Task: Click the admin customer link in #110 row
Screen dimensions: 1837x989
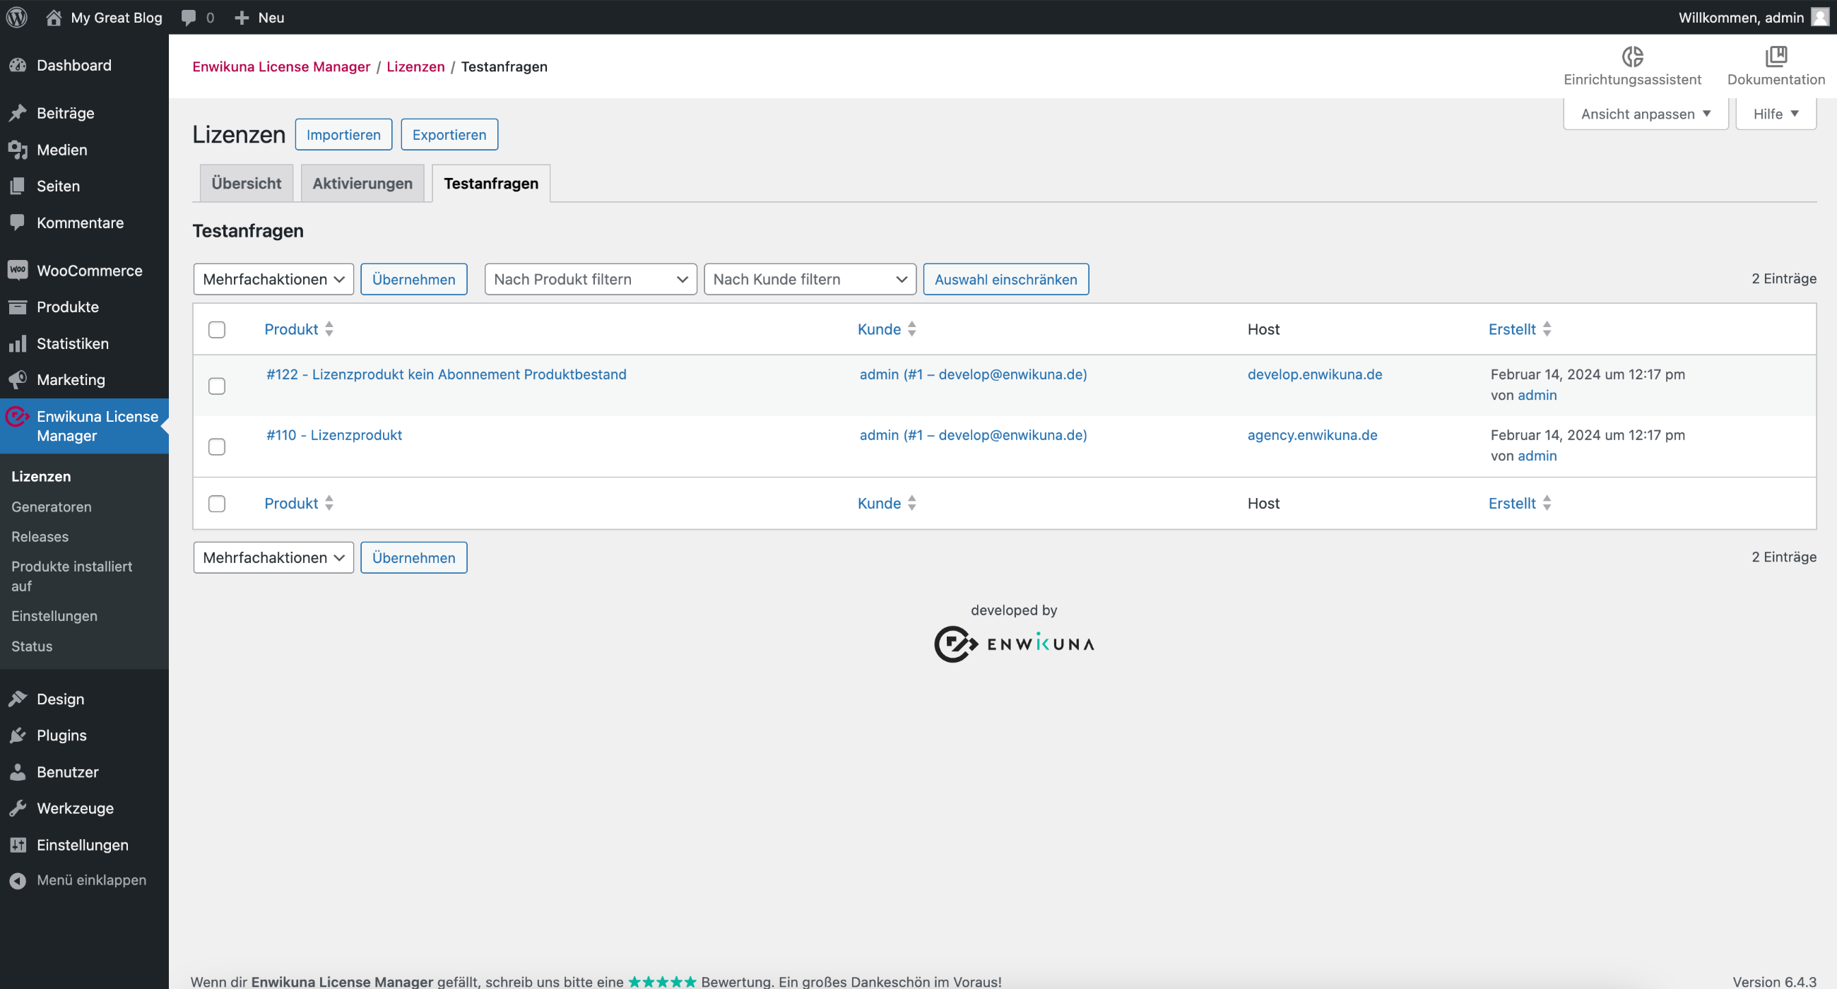Action: [x=974, y=435]
